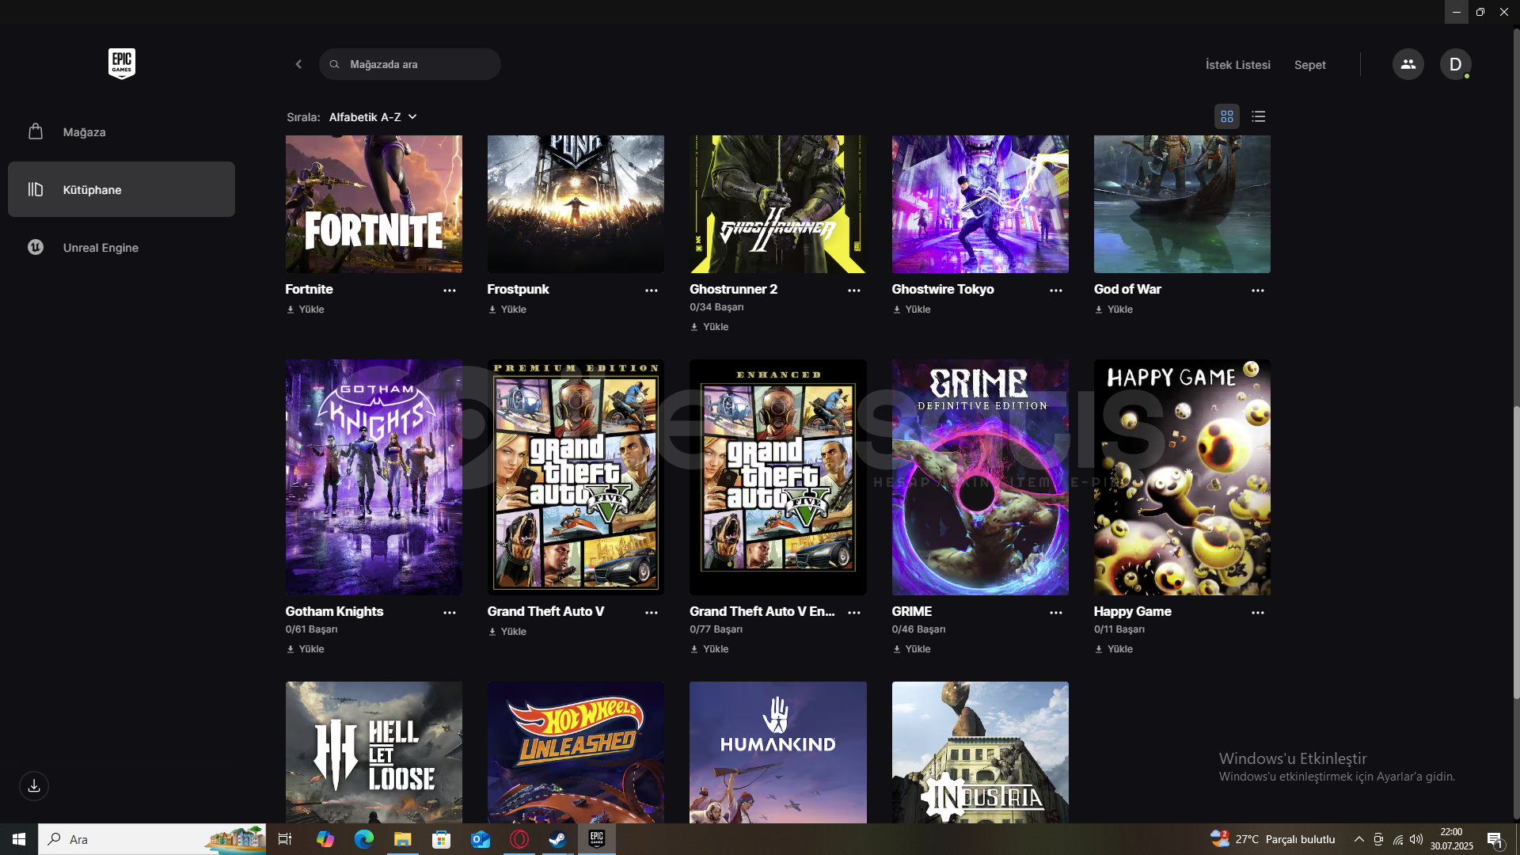Image resolution: width=1520 pixels, height=855 pixels.
Task: Open the Ghostrunner 2 cover art
Action: [778, 204]
